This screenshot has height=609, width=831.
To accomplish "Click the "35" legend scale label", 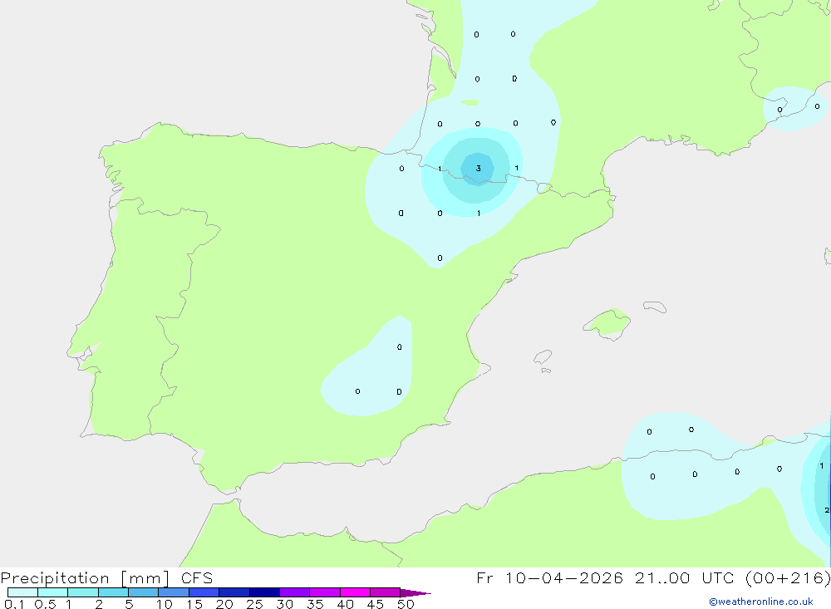I will point(315,604).
